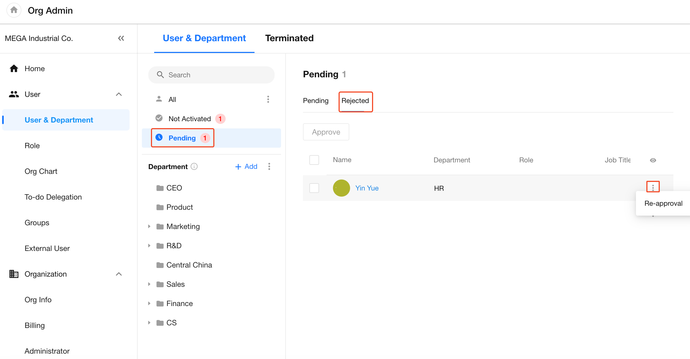Click the home icon beside Org Admin

tap(14, 10)
